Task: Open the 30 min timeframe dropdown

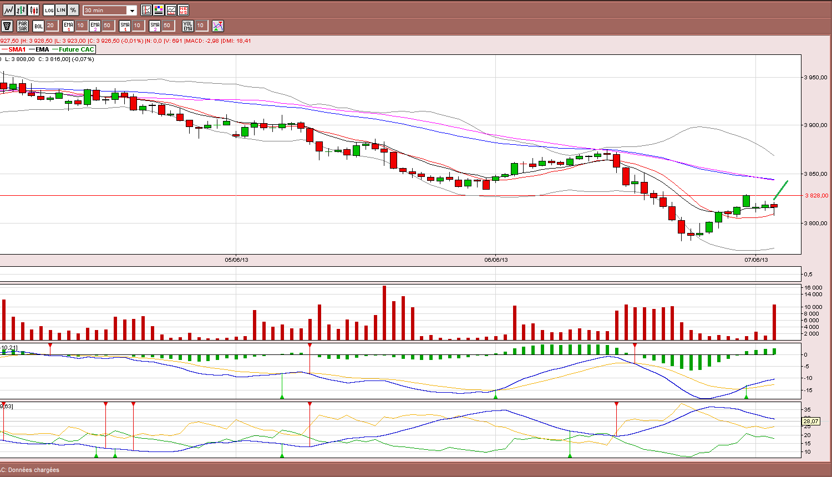Action: point(110,11)
